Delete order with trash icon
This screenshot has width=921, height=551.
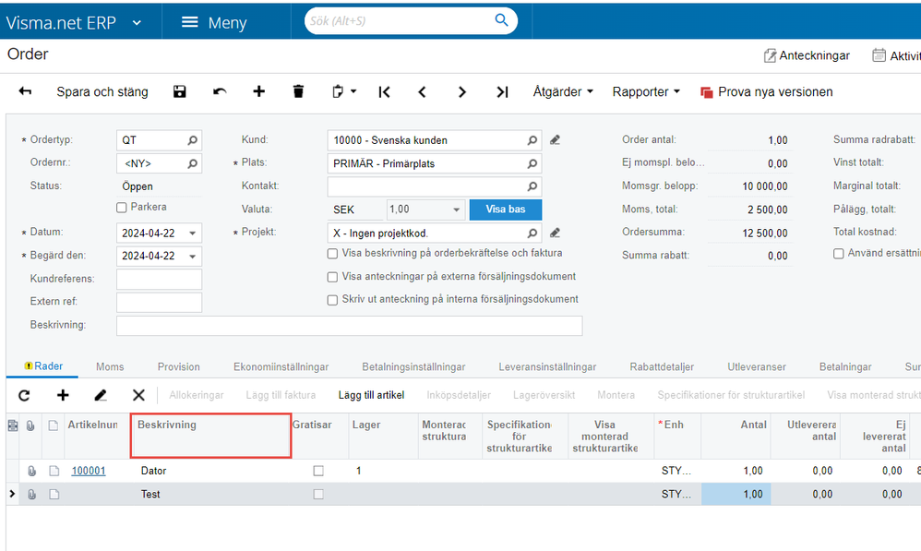tap(298, 91)
